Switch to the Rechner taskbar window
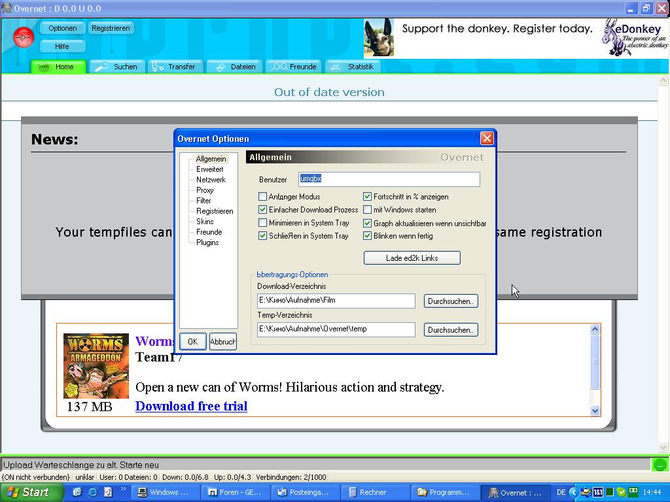 [x=376, y=492]
